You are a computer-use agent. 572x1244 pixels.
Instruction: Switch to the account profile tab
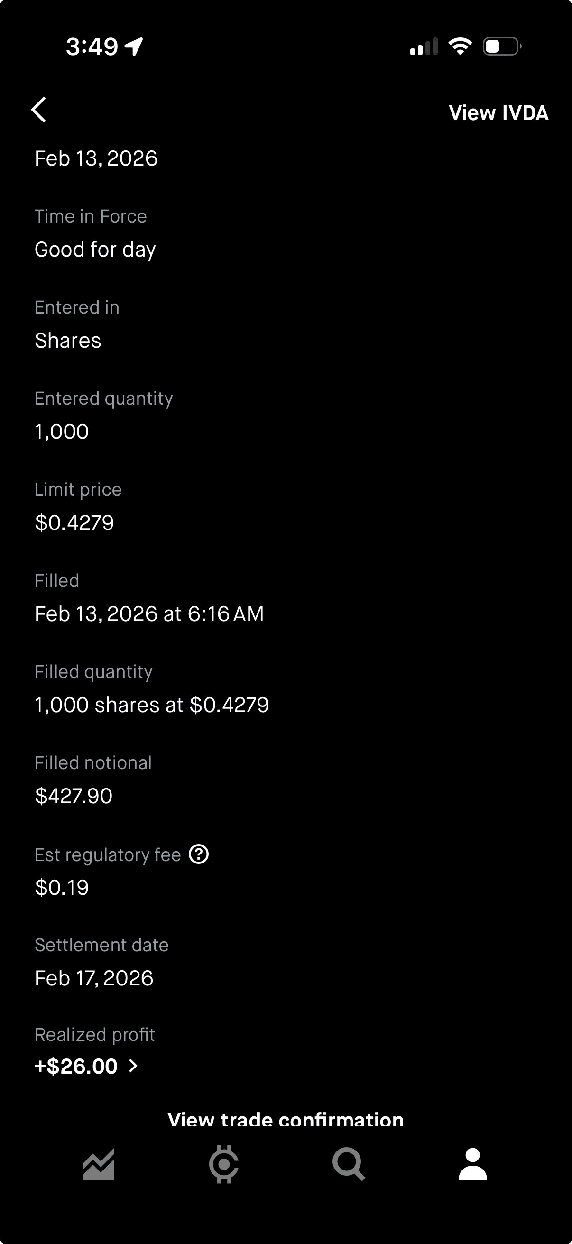[472, 1164]
